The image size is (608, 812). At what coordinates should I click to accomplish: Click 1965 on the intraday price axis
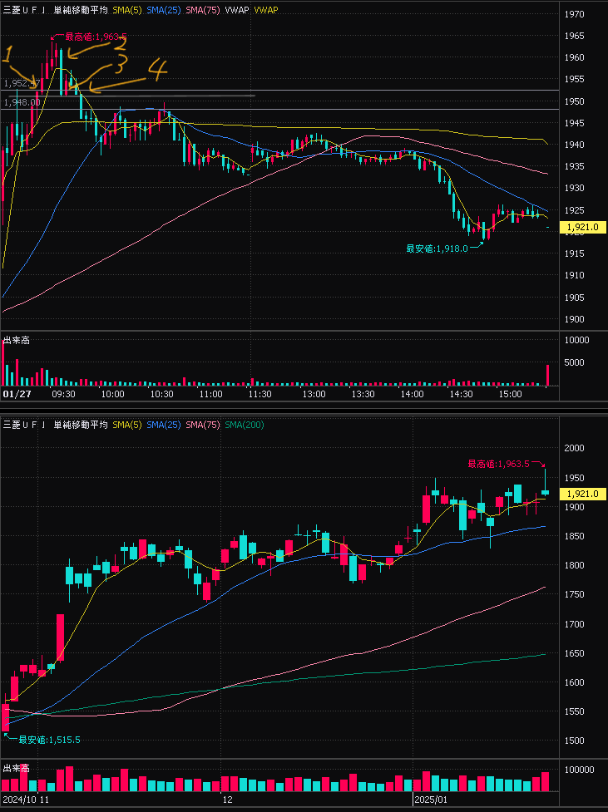(574, 36)
